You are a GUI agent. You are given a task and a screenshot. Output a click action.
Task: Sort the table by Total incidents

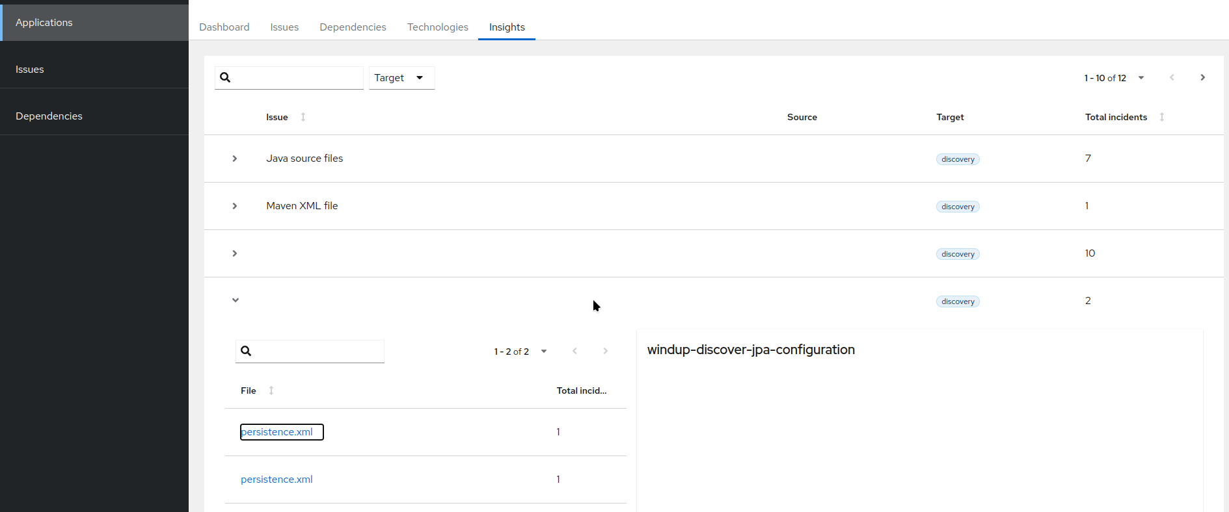[x=1161, y=117]
